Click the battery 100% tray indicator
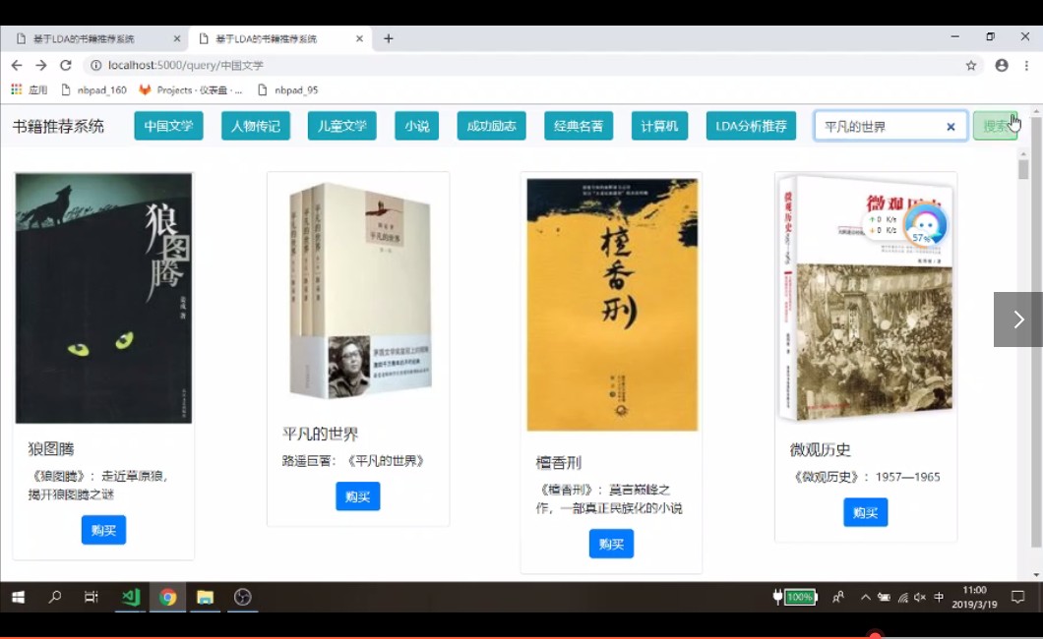1043x639 pixels. (x=794, y=597)
